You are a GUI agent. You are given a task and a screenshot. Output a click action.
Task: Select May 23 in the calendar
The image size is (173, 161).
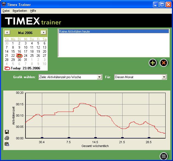point(19,56)
